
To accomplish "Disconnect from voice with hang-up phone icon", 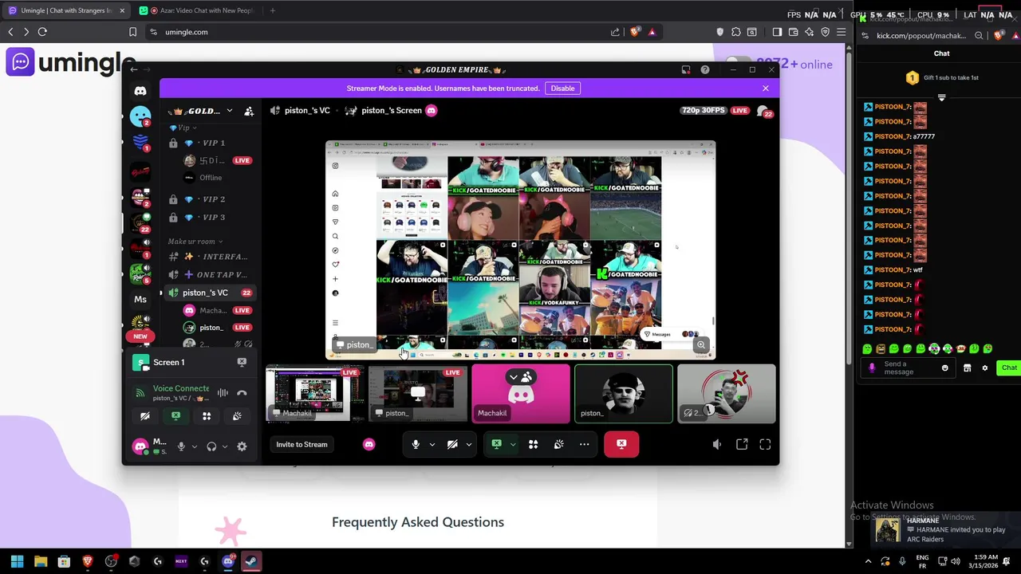I will [x=242, y=393].
